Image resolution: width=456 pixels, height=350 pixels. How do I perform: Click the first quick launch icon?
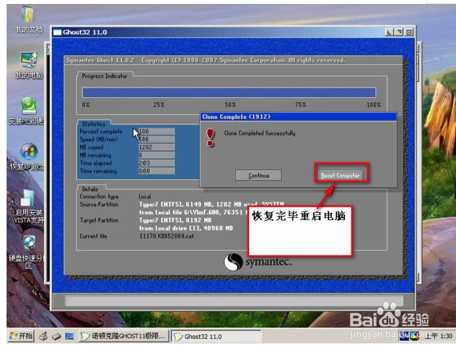click(43, 336)
